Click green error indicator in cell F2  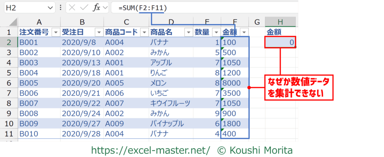[223, 38]
